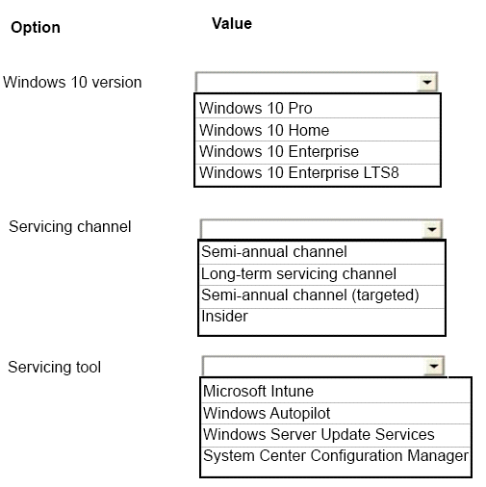Open the Servicing channel dropdown arrow
486x487 pixels.
[432, 229]
